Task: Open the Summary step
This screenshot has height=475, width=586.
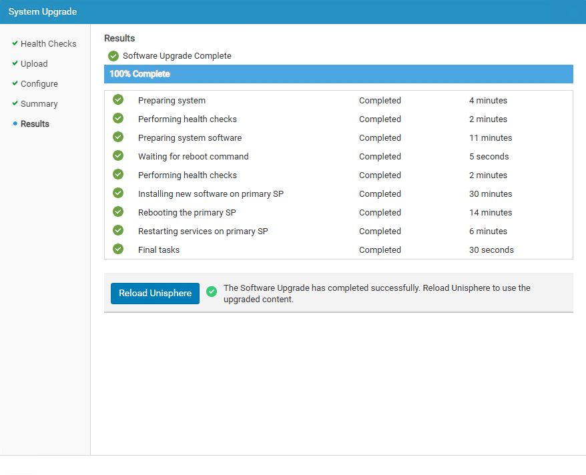Action: pos(39,104)
